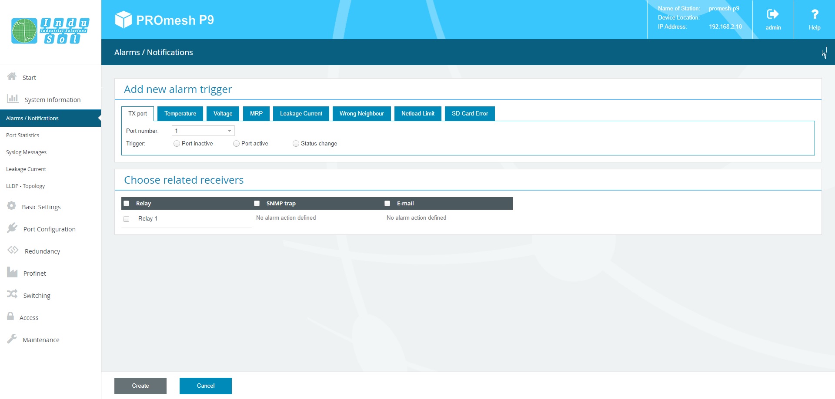The height and width of the screenshot is (399, 835).
Task: Expand the Port number dropdown
Action: pyautogui.click(x=203, y=131)
